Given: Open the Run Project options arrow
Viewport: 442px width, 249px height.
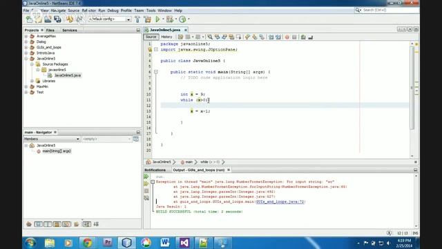Looking at the screenshot, I should pyautogui.click(x=163, y=19).
